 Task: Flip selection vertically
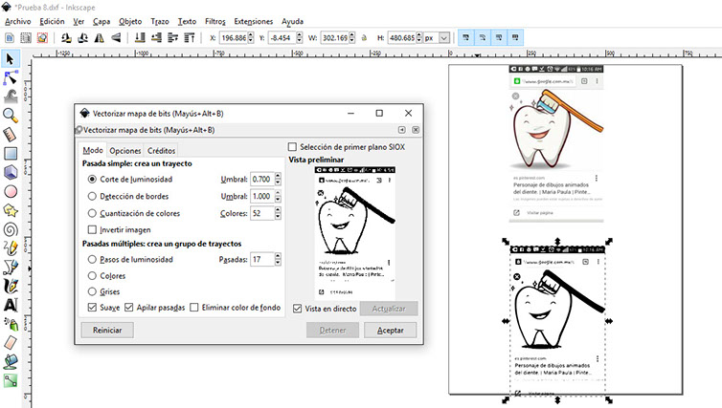click(116, 37)
